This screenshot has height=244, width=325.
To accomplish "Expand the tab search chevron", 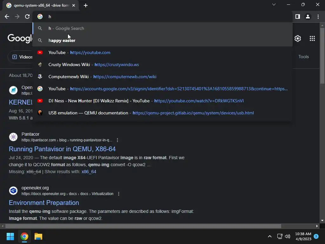I will coord(274,4).
